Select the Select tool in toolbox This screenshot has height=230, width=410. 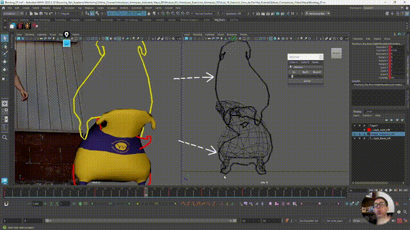coord(4,38)
